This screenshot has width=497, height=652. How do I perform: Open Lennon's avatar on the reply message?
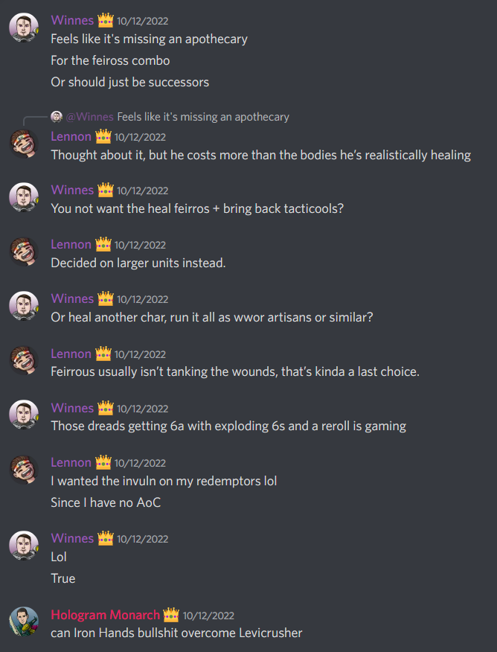point(24,144)
